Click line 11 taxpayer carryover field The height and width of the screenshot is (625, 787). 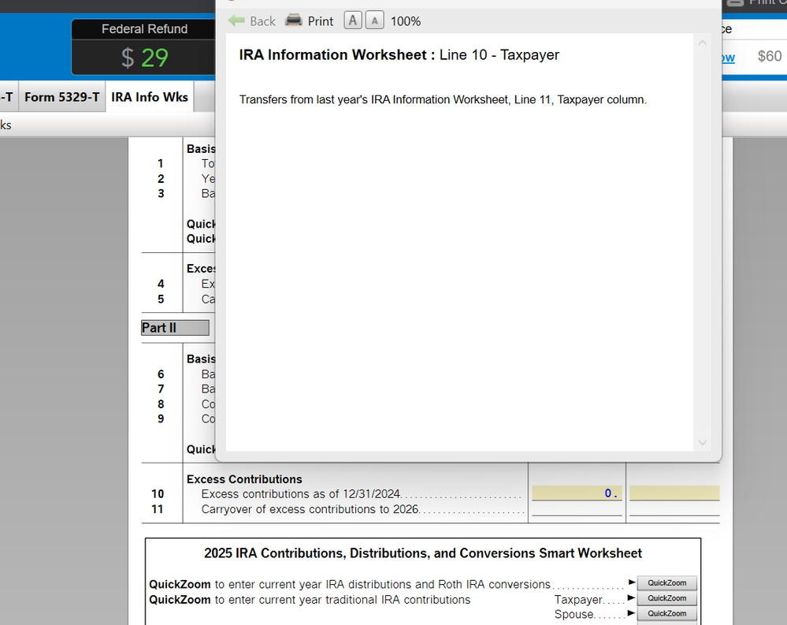coord(577,508)
